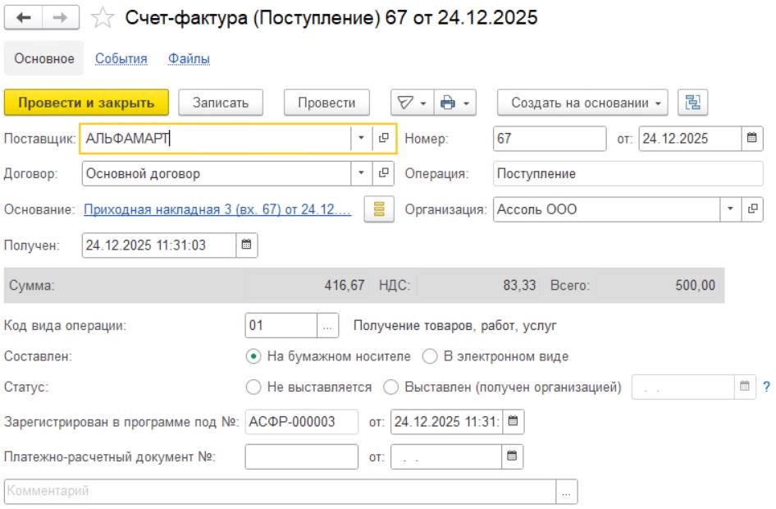Focus the Код вида операции field 01
The height and width of the screenshot is (509, 776).
281,326
